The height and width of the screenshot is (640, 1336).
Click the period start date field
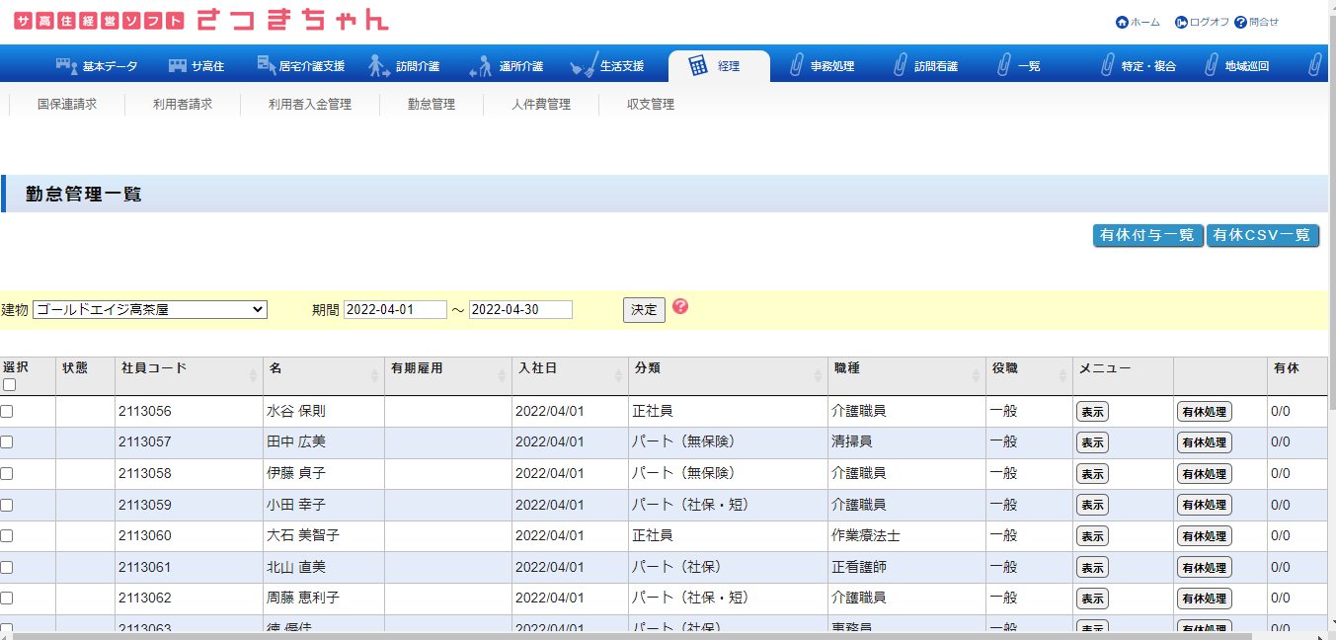click(x=395, y=309)
